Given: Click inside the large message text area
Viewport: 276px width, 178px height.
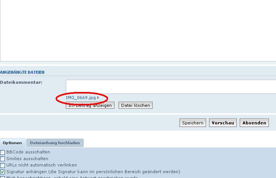Looking at the screenshot, I should (x=138, y=30).
